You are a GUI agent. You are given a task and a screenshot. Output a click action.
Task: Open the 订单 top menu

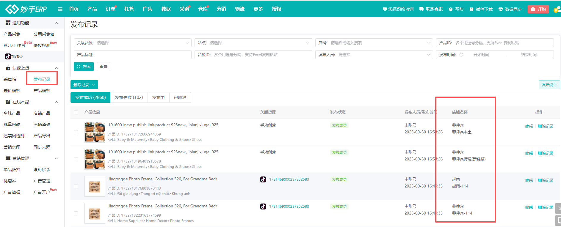[x=110, y=9]
